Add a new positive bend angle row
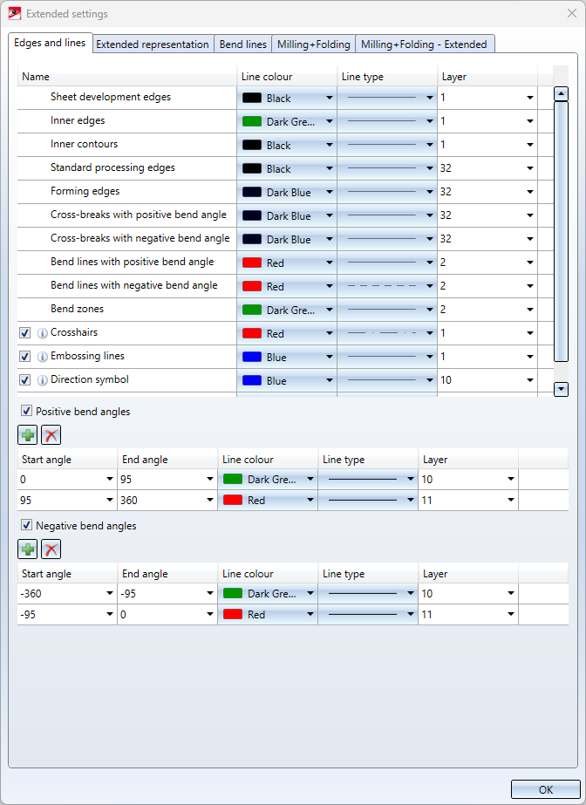This screenshot has height=805, width=586. (28, 435)
